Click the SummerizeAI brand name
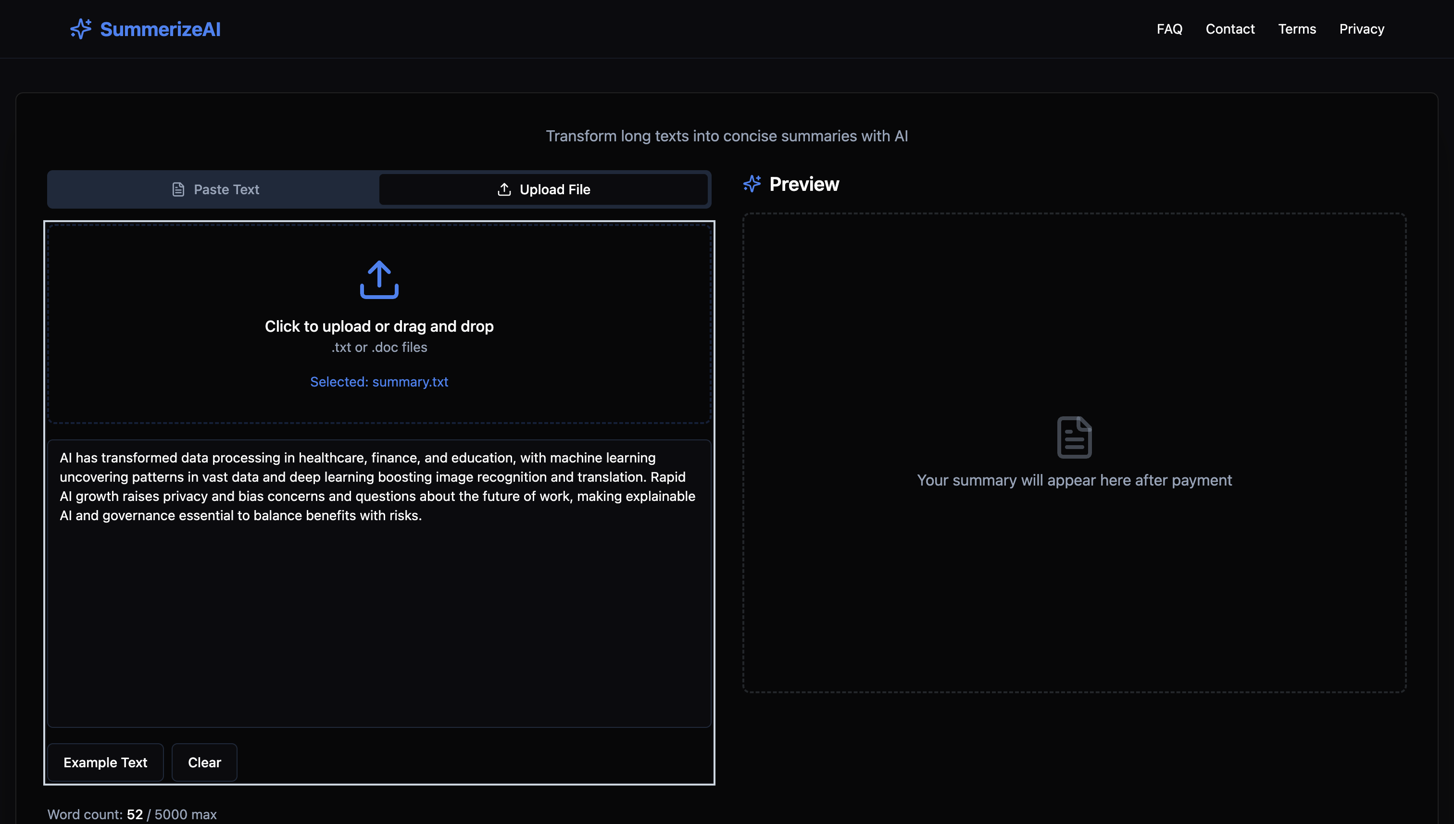The image size is (1454, 824). point(160,29)
